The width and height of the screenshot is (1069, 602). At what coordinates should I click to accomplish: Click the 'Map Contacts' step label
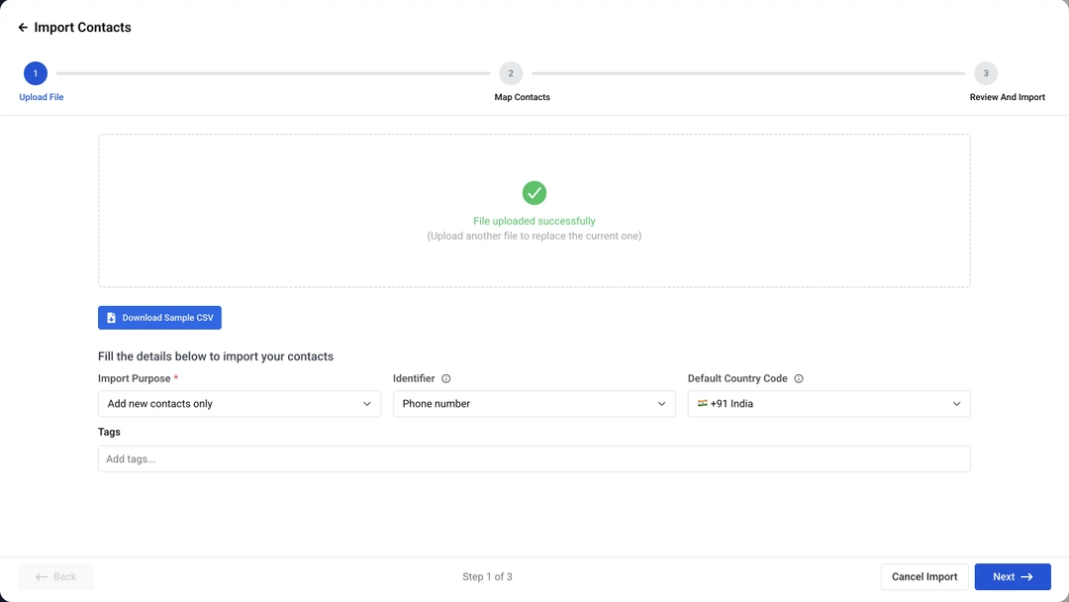coord(523,97)
